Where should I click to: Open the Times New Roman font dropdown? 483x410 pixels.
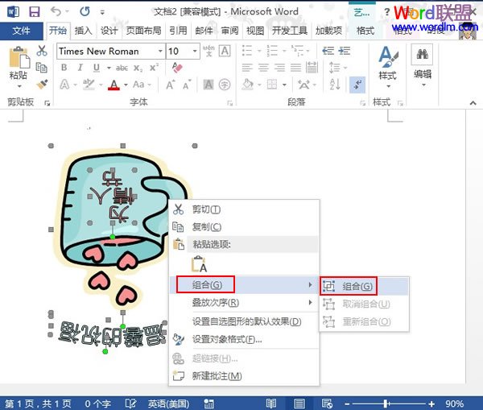tap(109, 51)
